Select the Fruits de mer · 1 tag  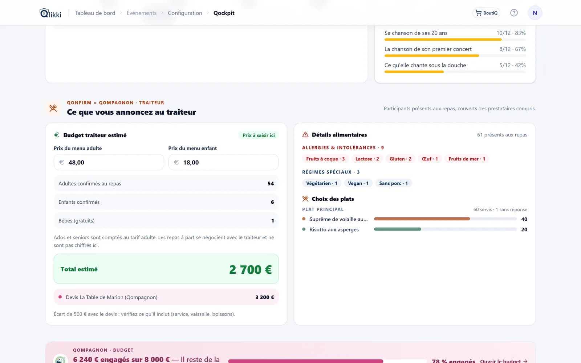[x=467, y=159]
